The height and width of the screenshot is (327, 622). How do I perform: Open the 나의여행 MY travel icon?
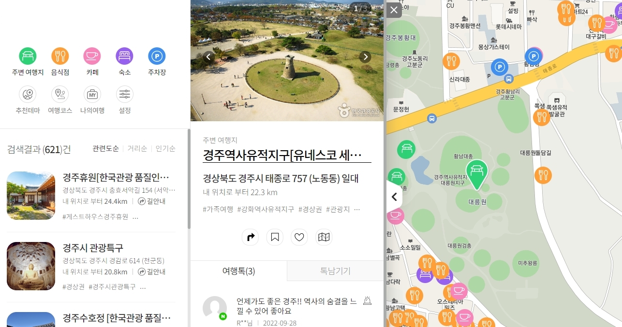tap(92, 94)
